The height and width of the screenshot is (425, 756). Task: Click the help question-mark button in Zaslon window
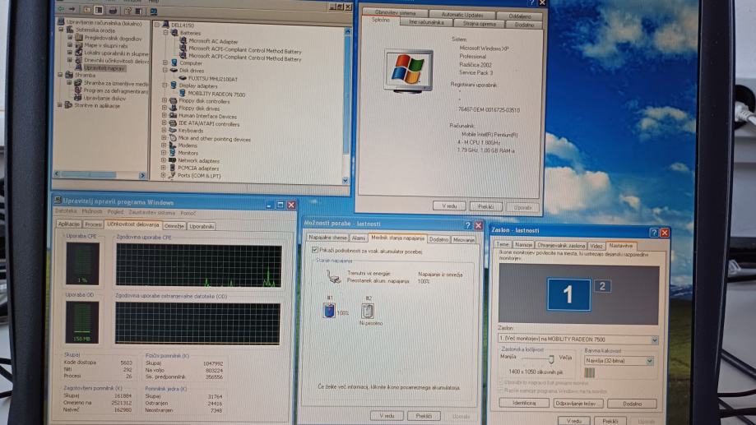point(653,233)
